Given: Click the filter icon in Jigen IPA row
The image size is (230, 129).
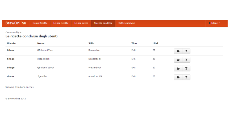Looking at the screenshot, I should tap(186, 77).
